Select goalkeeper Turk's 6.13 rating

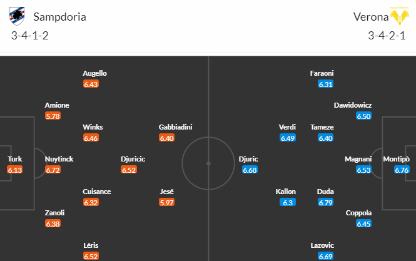(15, 170)
